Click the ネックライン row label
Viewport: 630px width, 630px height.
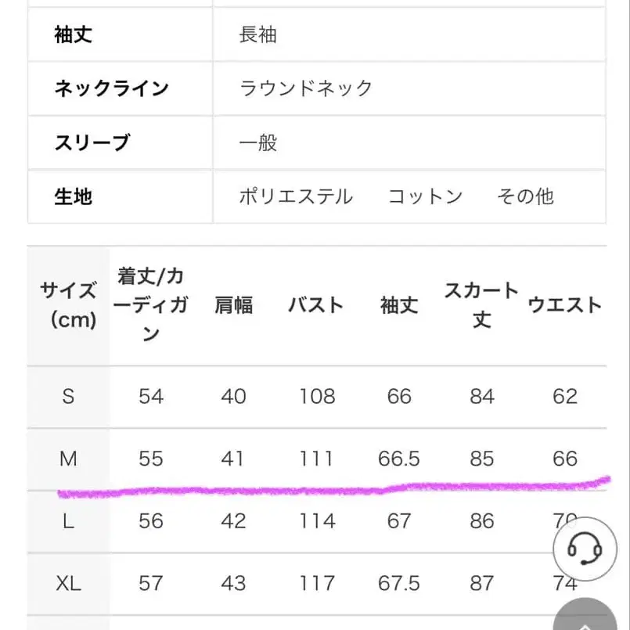pos(109,88)
